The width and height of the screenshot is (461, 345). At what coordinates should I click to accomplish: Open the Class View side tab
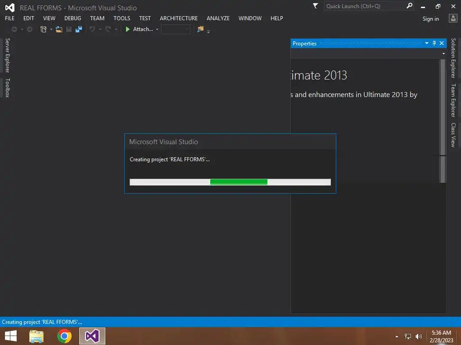coord(453,135)
